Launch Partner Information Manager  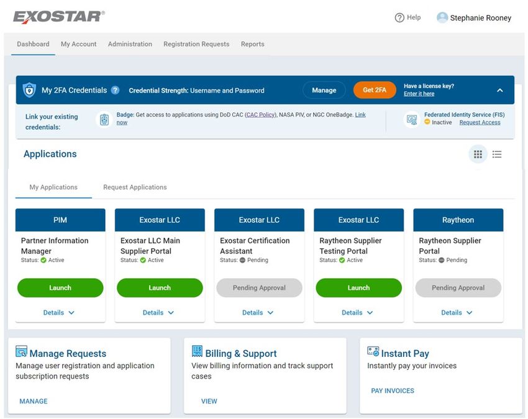60,288
